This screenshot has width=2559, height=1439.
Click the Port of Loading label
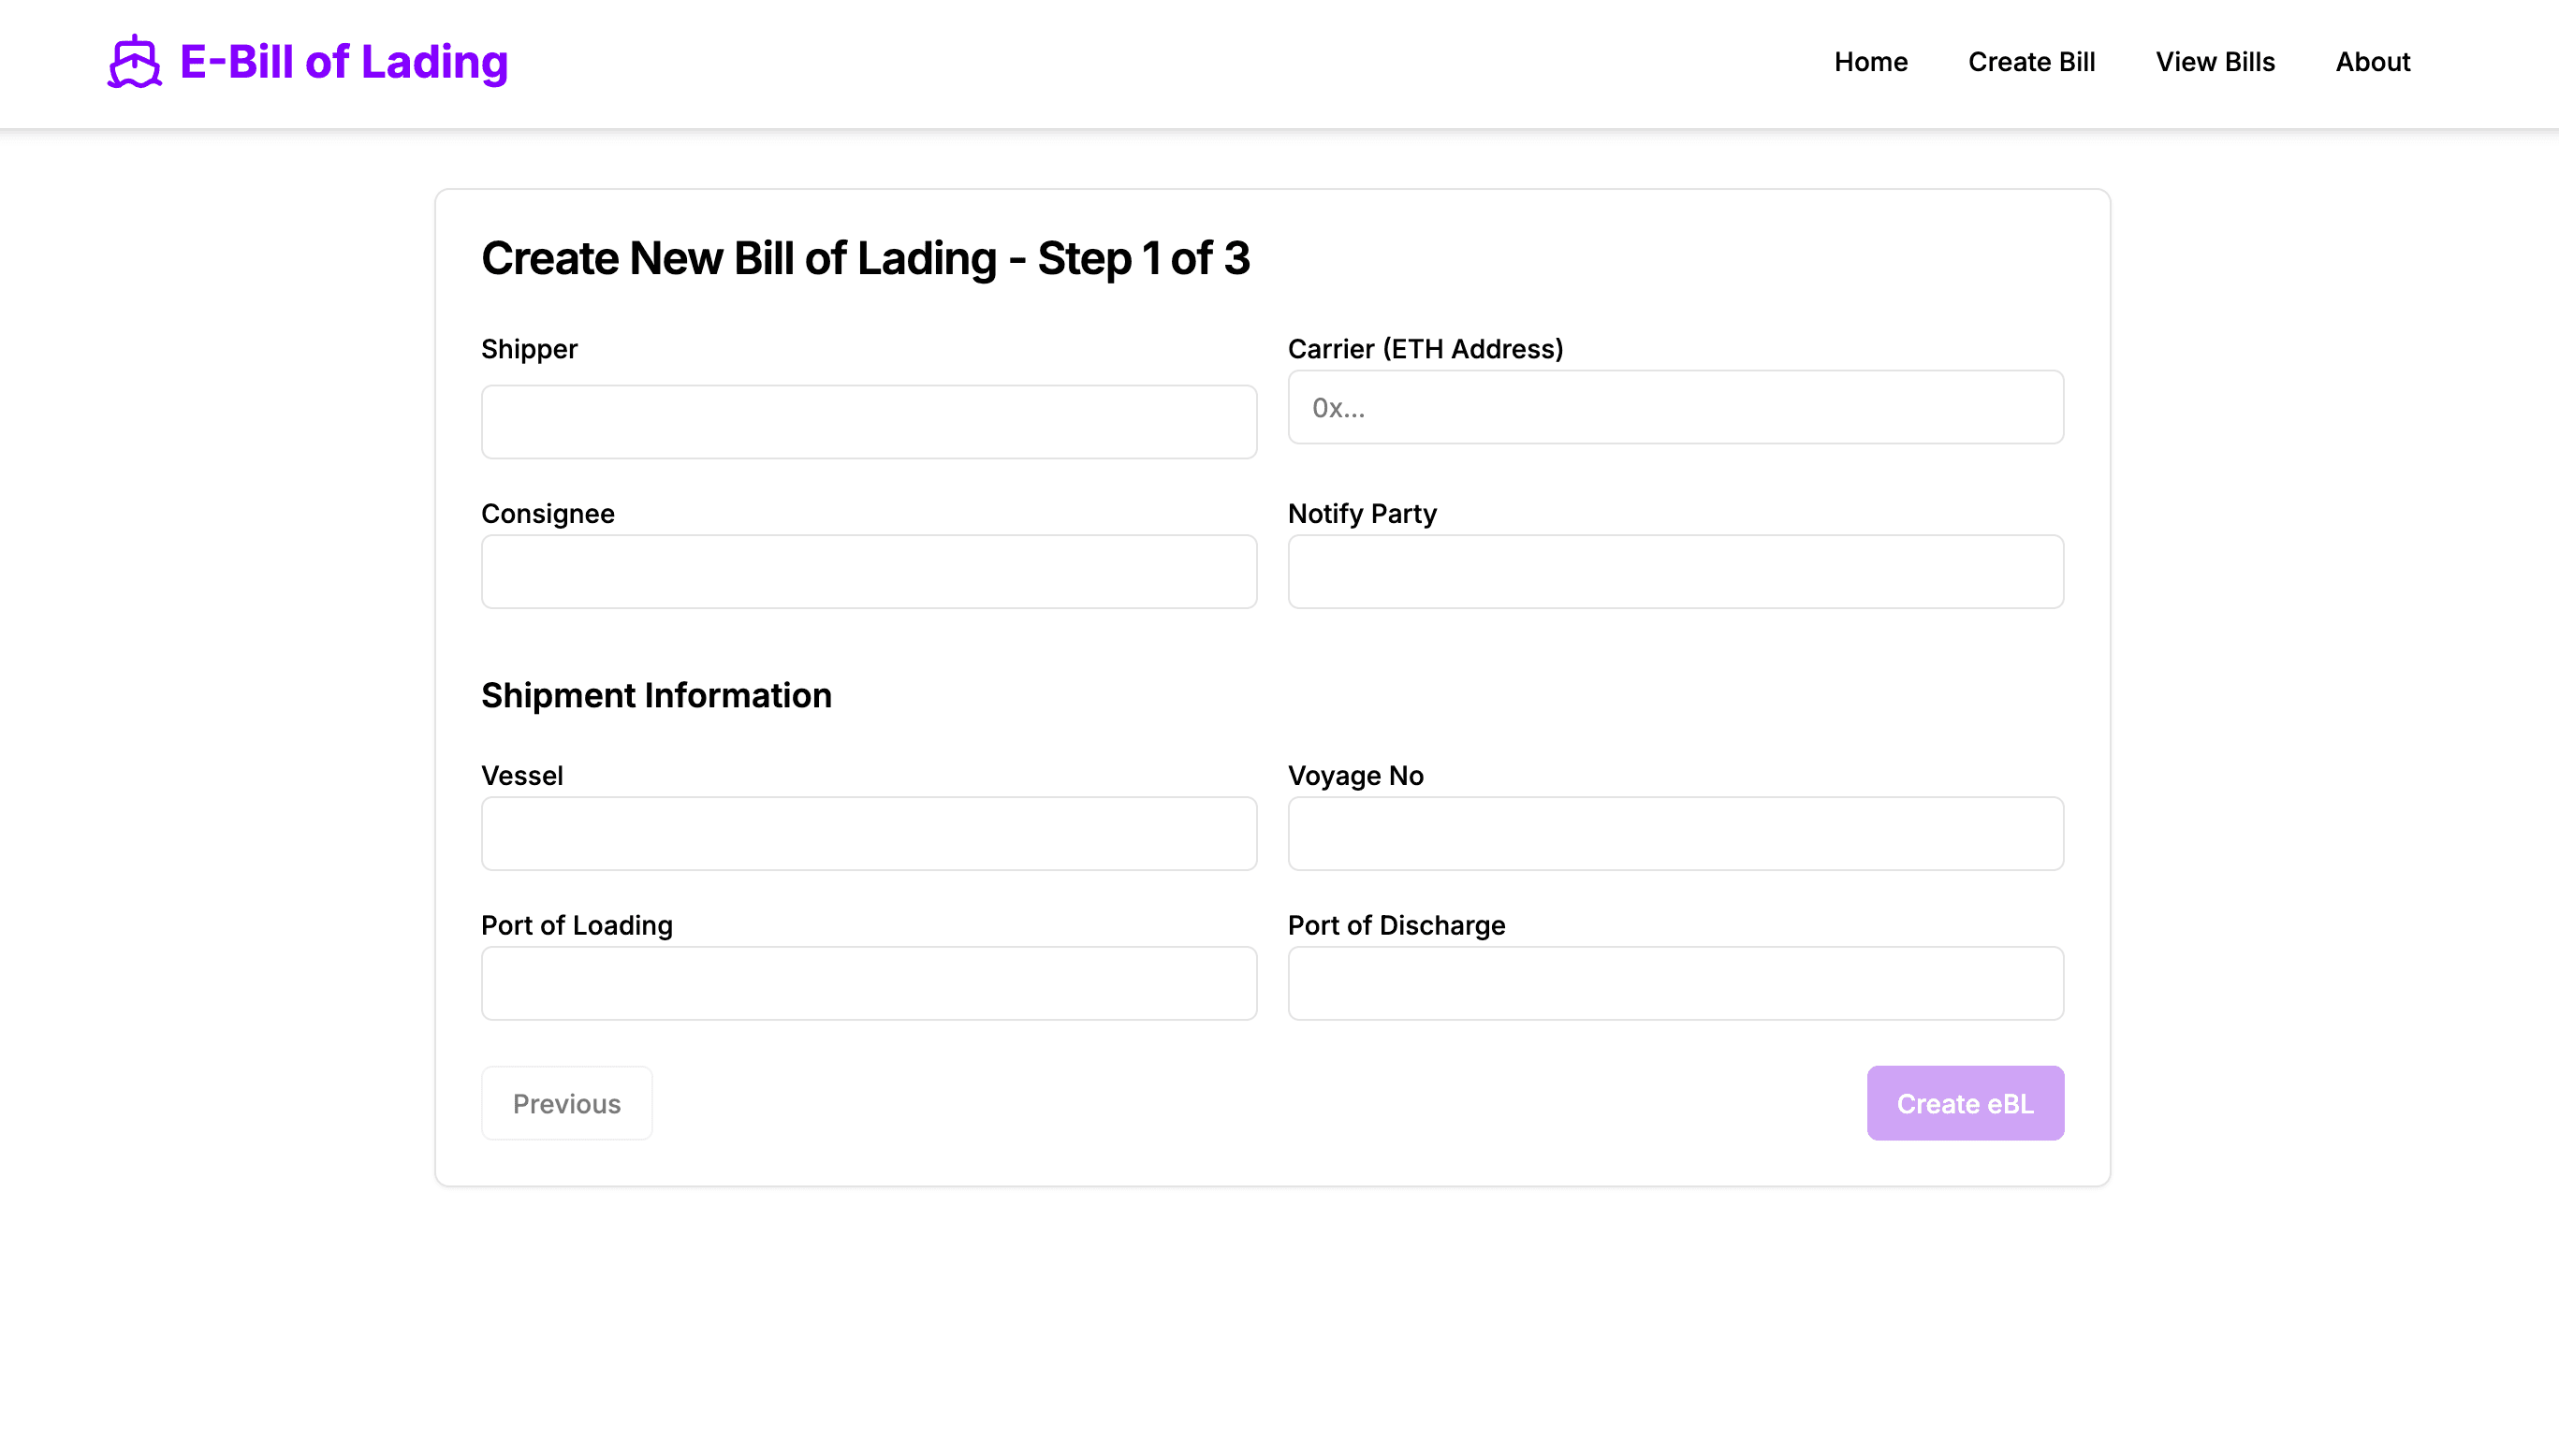pos(578,925)
